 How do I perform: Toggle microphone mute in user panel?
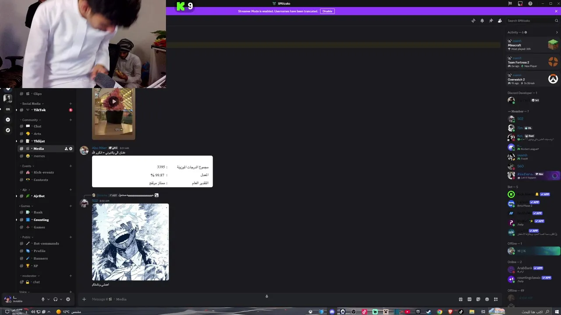[x=43, y=299]
